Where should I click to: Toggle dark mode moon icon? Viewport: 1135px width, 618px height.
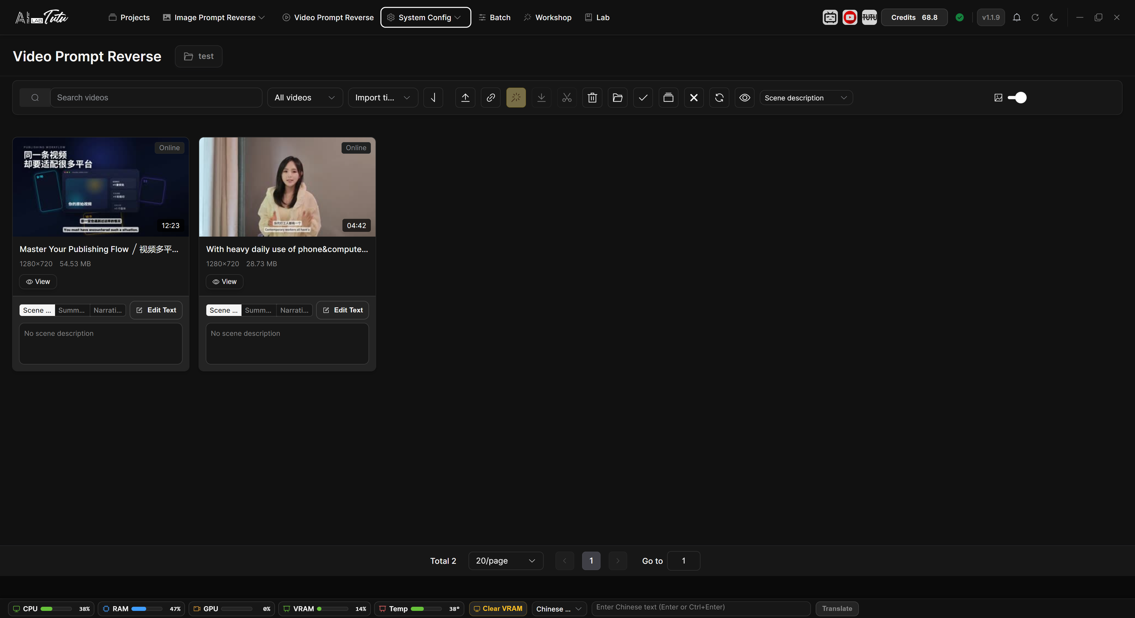[x=1054, y=17]
